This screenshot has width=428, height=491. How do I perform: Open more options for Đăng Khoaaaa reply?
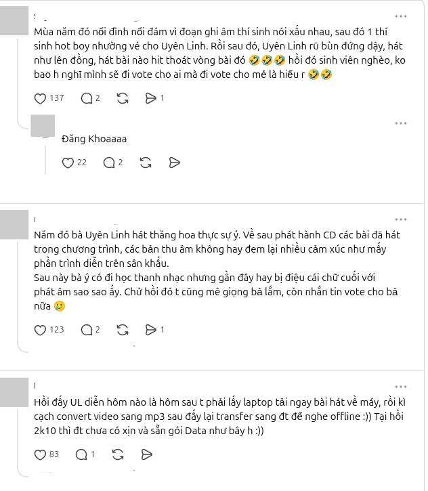click(x=401, y=123)
